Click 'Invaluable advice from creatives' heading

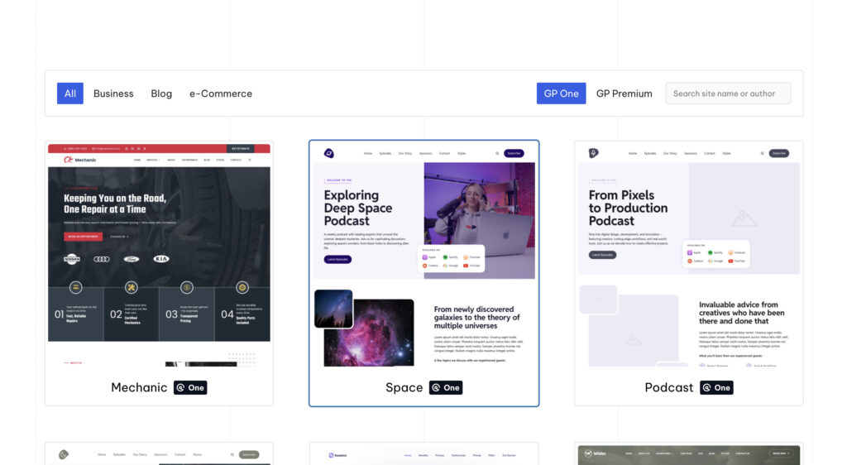click(742, 313)
